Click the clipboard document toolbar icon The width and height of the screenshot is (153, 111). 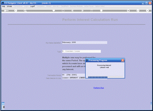tap(101, 10)
